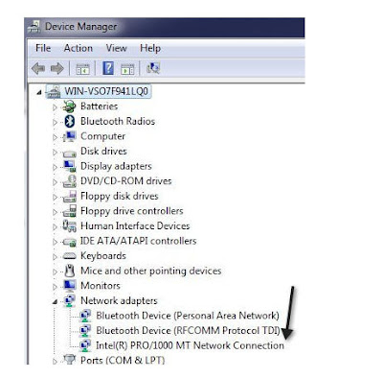Open the File menu
383x378 pixels.
click(x=43, y=48)
